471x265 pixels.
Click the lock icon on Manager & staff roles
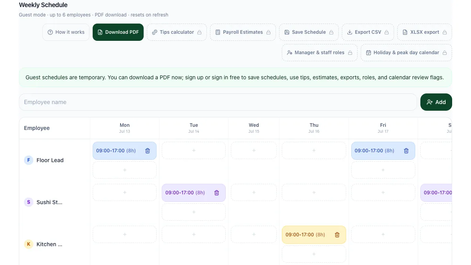350,53
